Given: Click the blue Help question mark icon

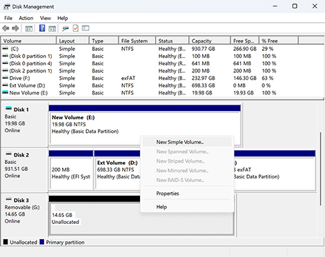Looking at the screenshot, I should (42, 28).
